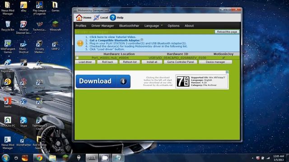289x162 pixels.
Task: Go to BluetoothPair section
Action: 129,26
